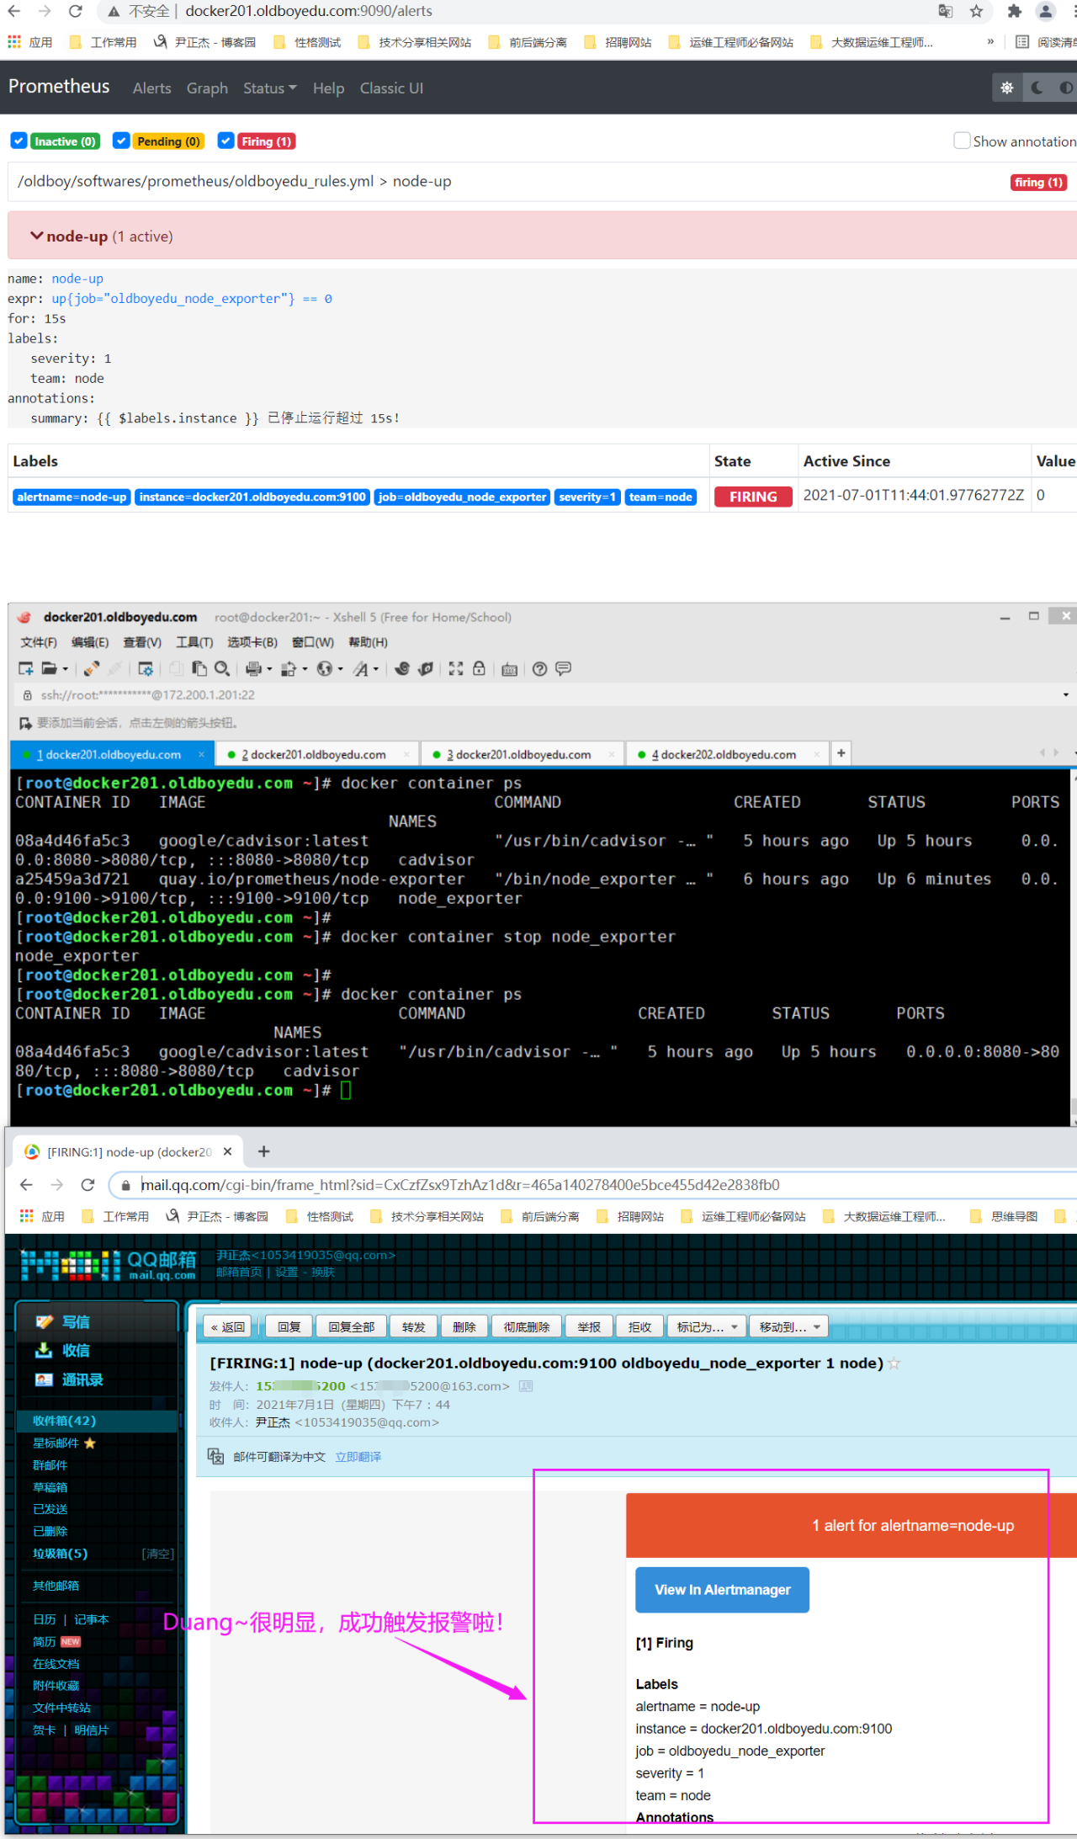Open Xshell session properties gear icon

point(146,669)
